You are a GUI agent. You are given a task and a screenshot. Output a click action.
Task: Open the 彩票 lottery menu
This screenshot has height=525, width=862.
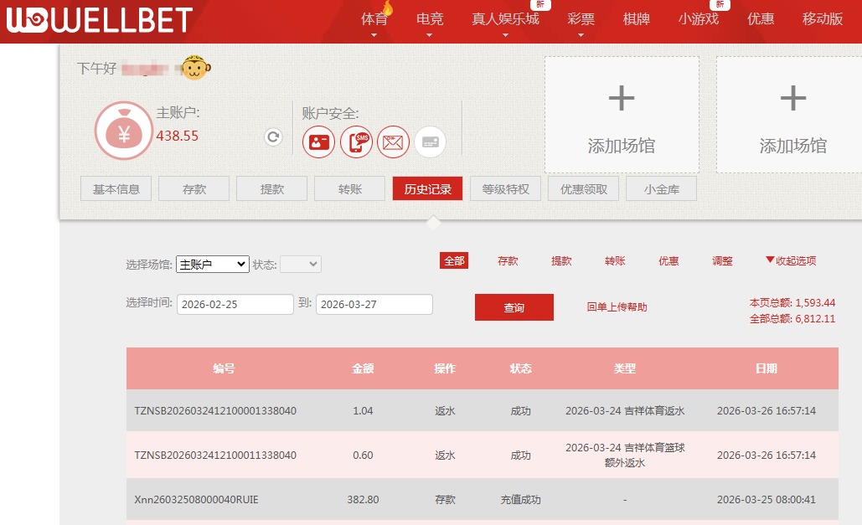581,19
